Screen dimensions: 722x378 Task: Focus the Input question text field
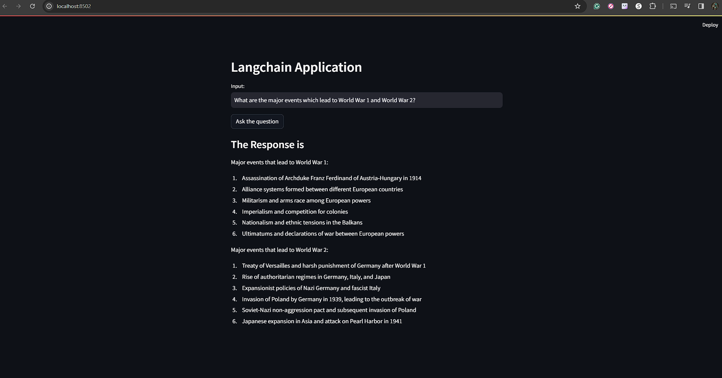(x=367, y=100)
